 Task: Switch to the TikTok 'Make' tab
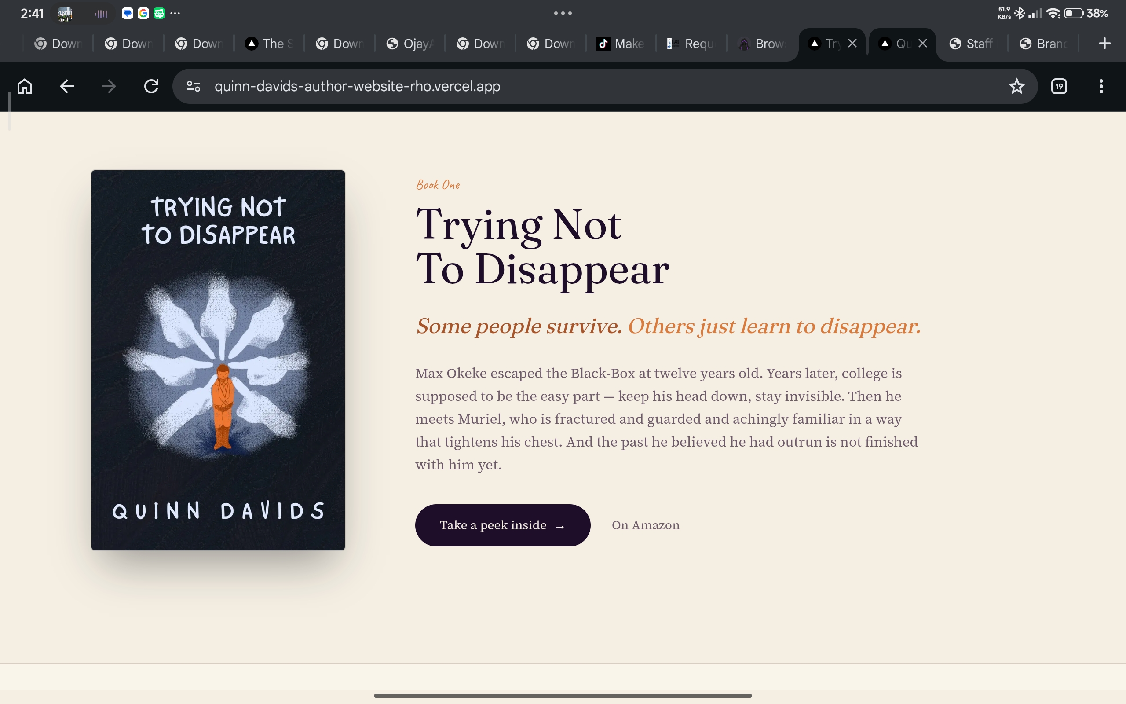point(621,44)
